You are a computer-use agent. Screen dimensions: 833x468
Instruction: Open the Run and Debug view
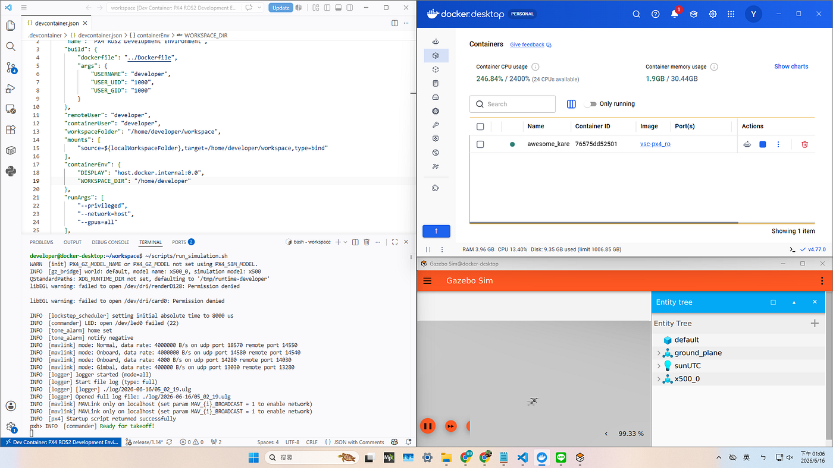coord(10,88)
